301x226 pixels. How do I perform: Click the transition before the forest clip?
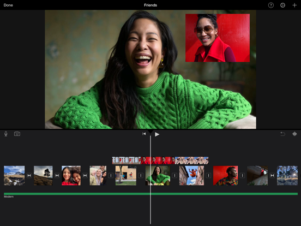pos(272,175)
